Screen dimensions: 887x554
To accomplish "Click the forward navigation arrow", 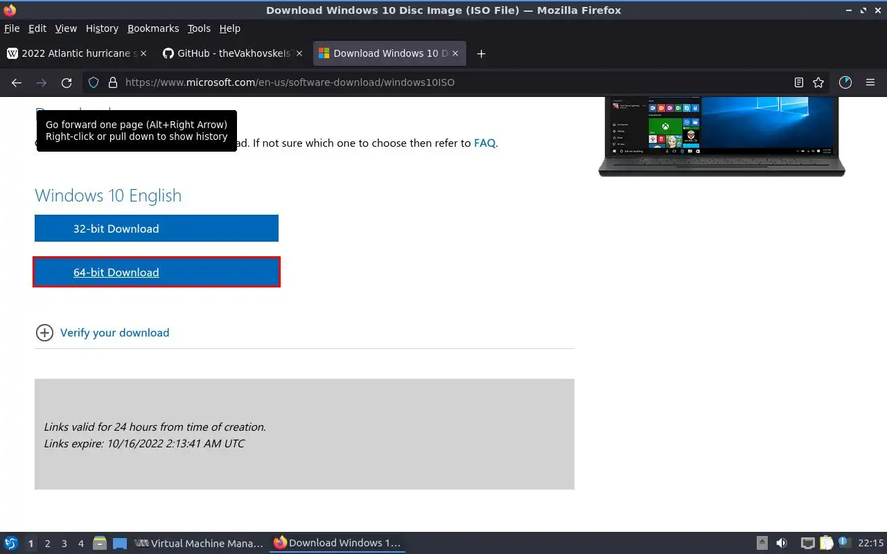I will pos(42,82).
